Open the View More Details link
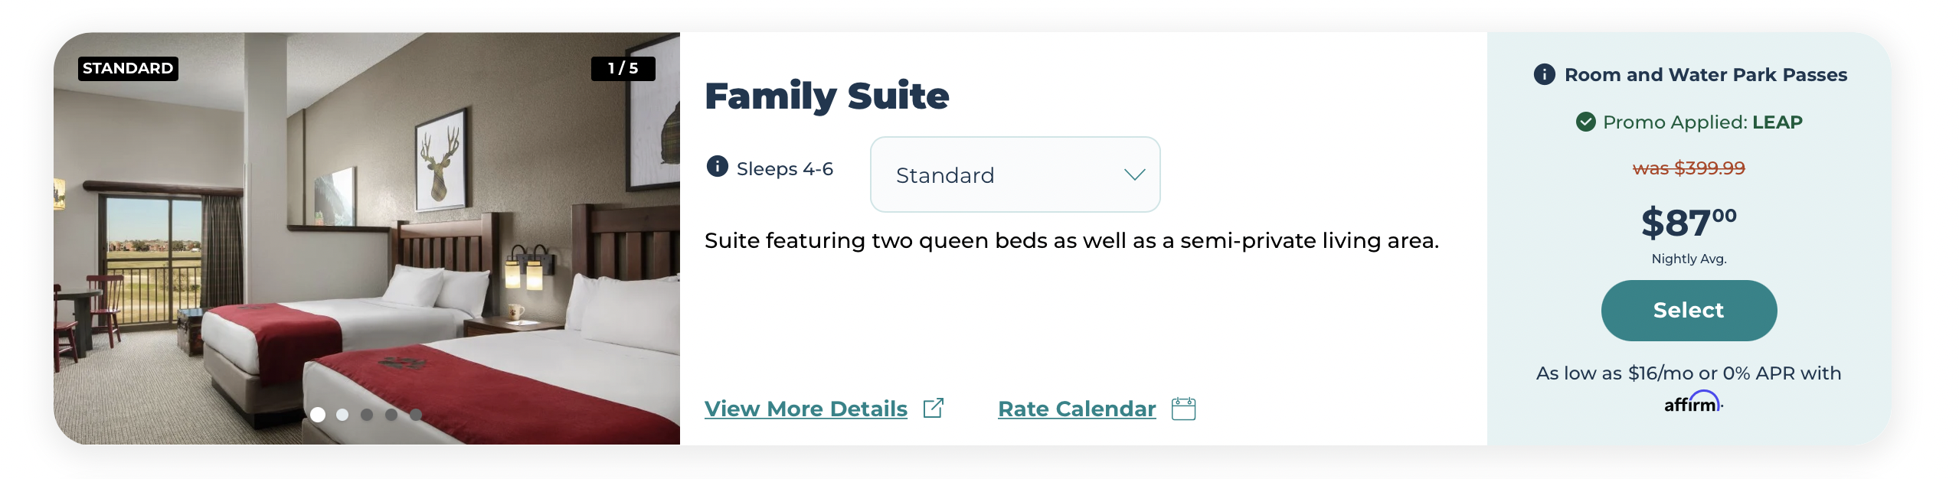 (806, 409)
